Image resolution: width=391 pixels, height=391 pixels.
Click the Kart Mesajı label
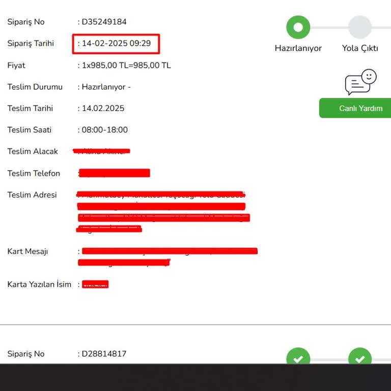click(x=27, y=252)
